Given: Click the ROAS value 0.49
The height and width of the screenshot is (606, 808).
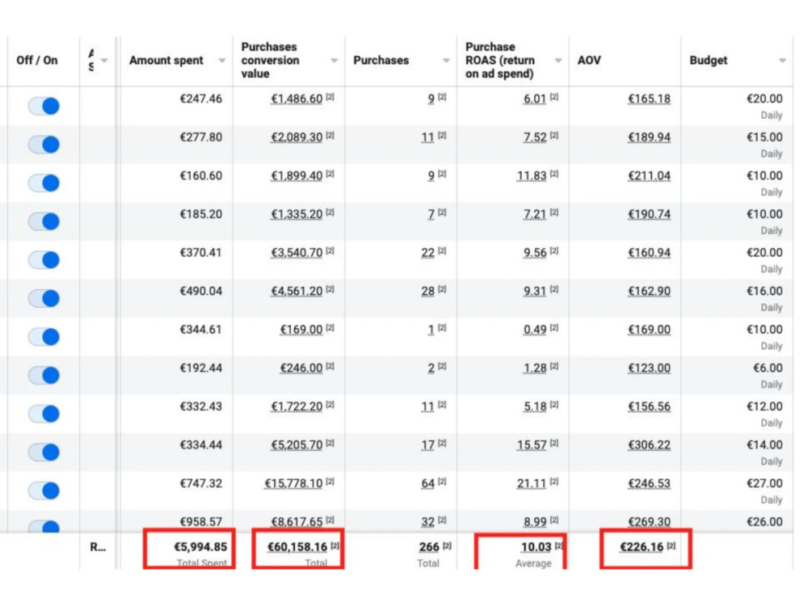Looking at the screenshot, I should 535,330.
